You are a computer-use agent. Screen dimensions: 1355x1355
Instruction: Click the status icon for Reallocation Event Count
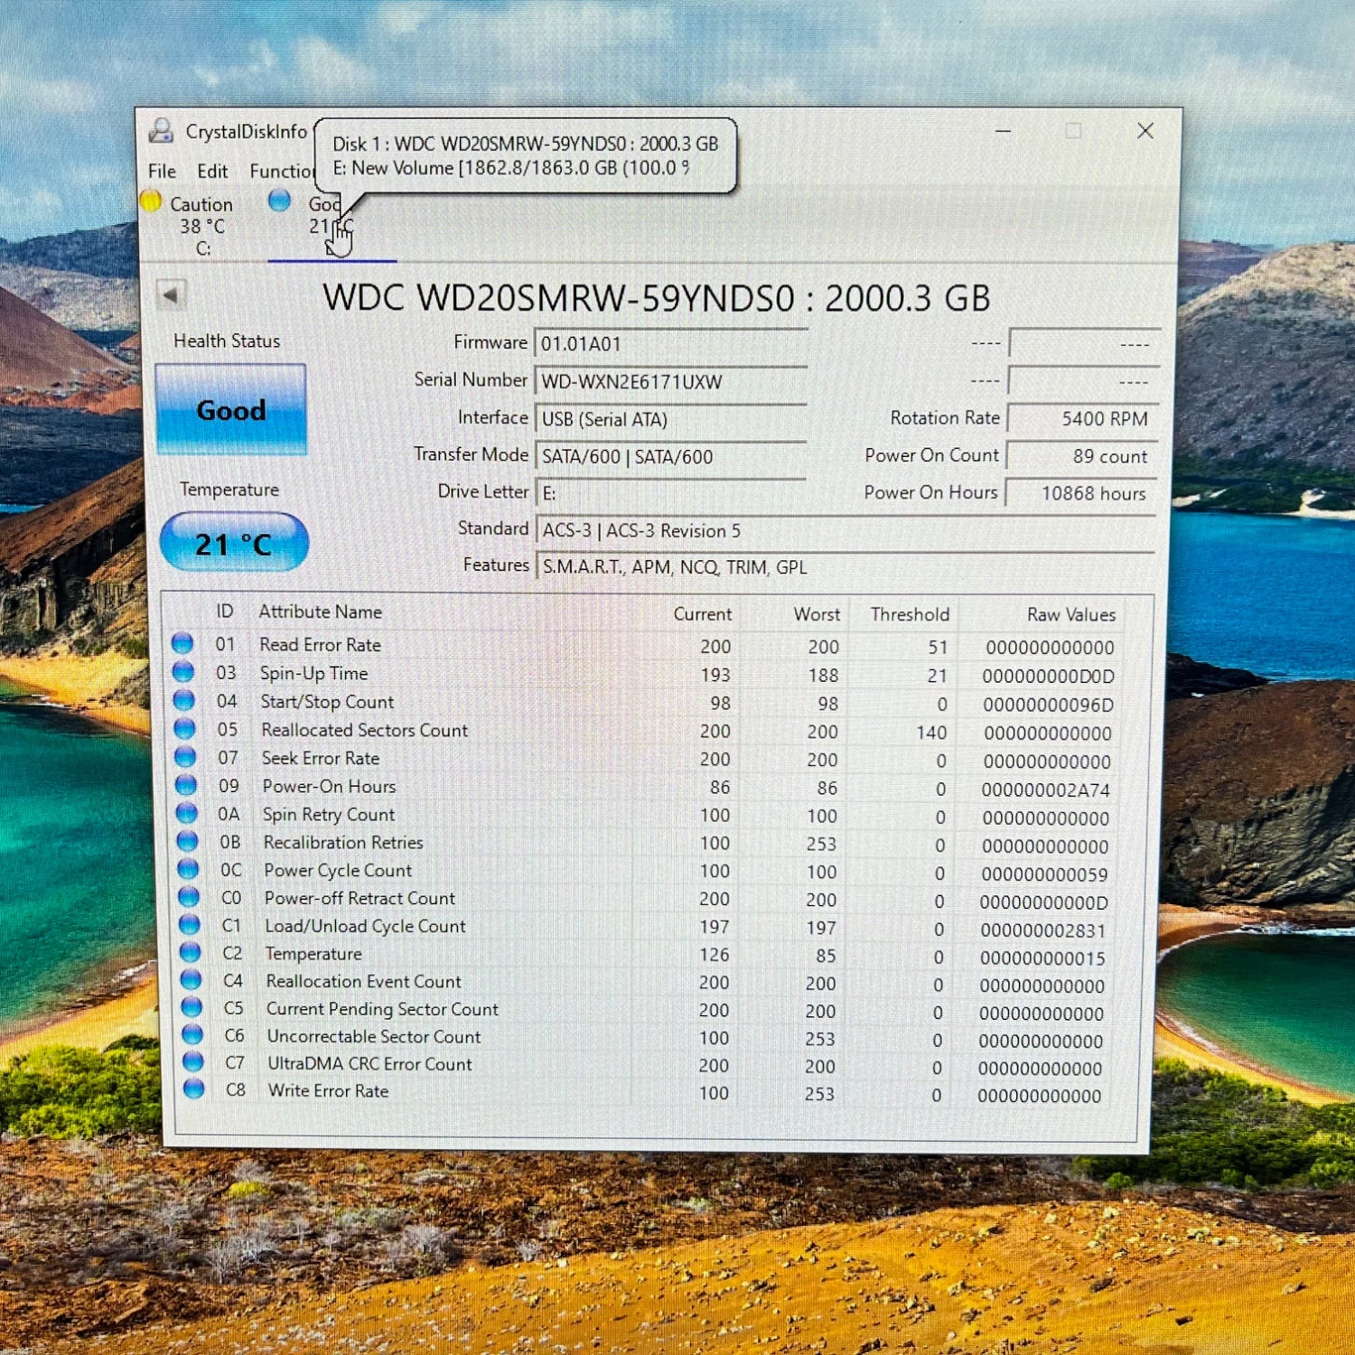191,978
